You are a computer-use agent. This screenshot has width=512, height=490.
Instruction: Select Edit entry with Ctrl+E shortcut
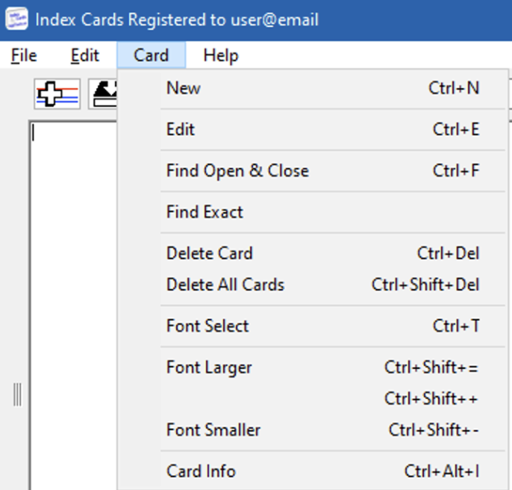pos(313,129)
